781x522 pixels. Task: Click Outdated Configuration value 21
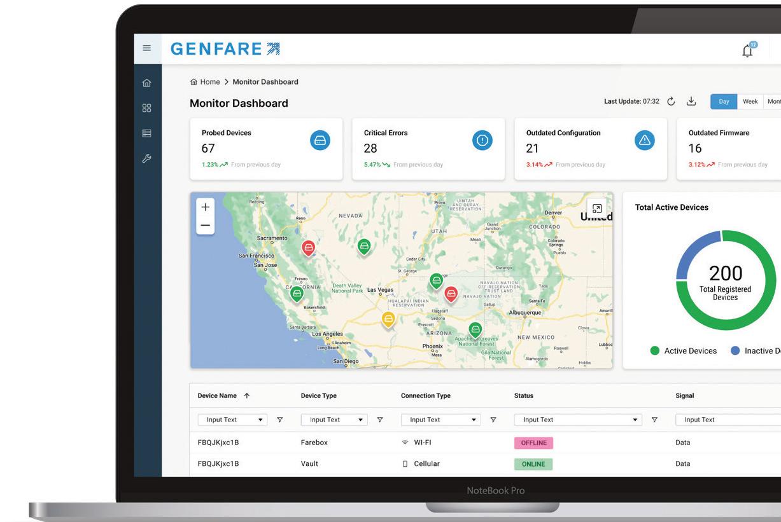pos(532,149)
